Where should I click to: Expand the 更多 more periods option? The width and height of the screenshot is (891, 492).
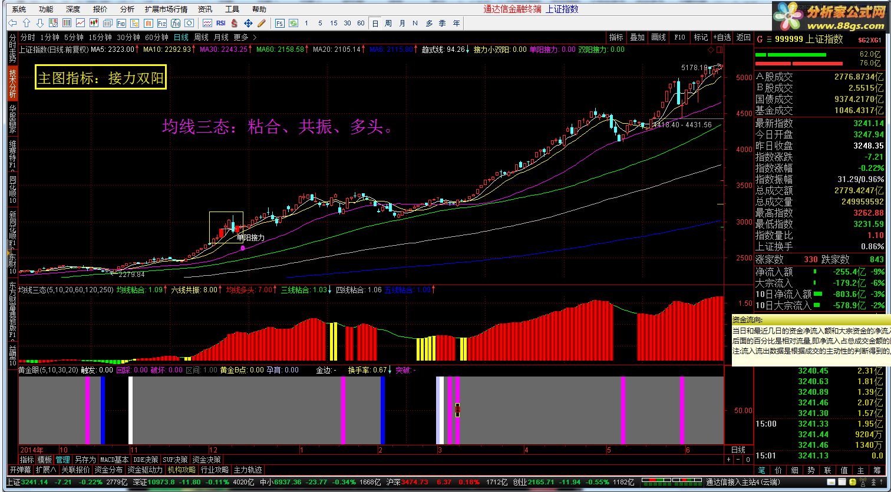245,37
